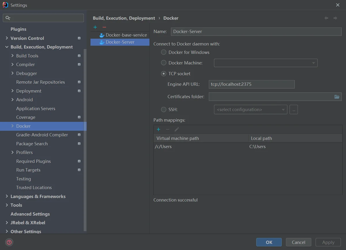Select the Docker for Windows radio button
346x250 pixels.
[163, 52]
